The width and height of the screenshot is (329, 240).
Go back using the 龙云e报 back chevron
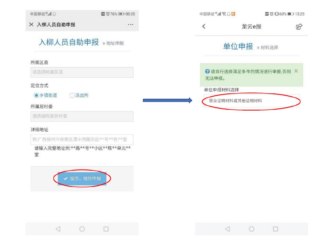[204, 26]
